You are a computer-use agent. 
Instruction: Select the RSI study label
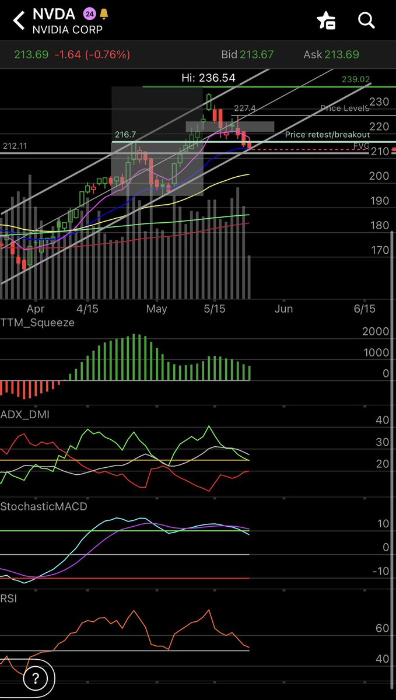click(x=9, y=597)
